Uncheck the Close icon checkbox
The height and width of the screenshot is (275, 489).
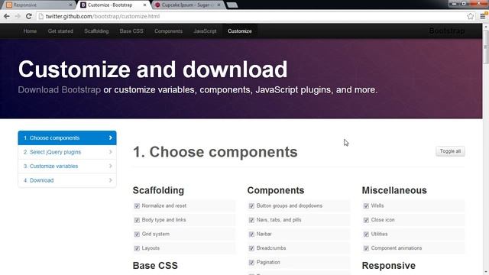click(366, 220)
